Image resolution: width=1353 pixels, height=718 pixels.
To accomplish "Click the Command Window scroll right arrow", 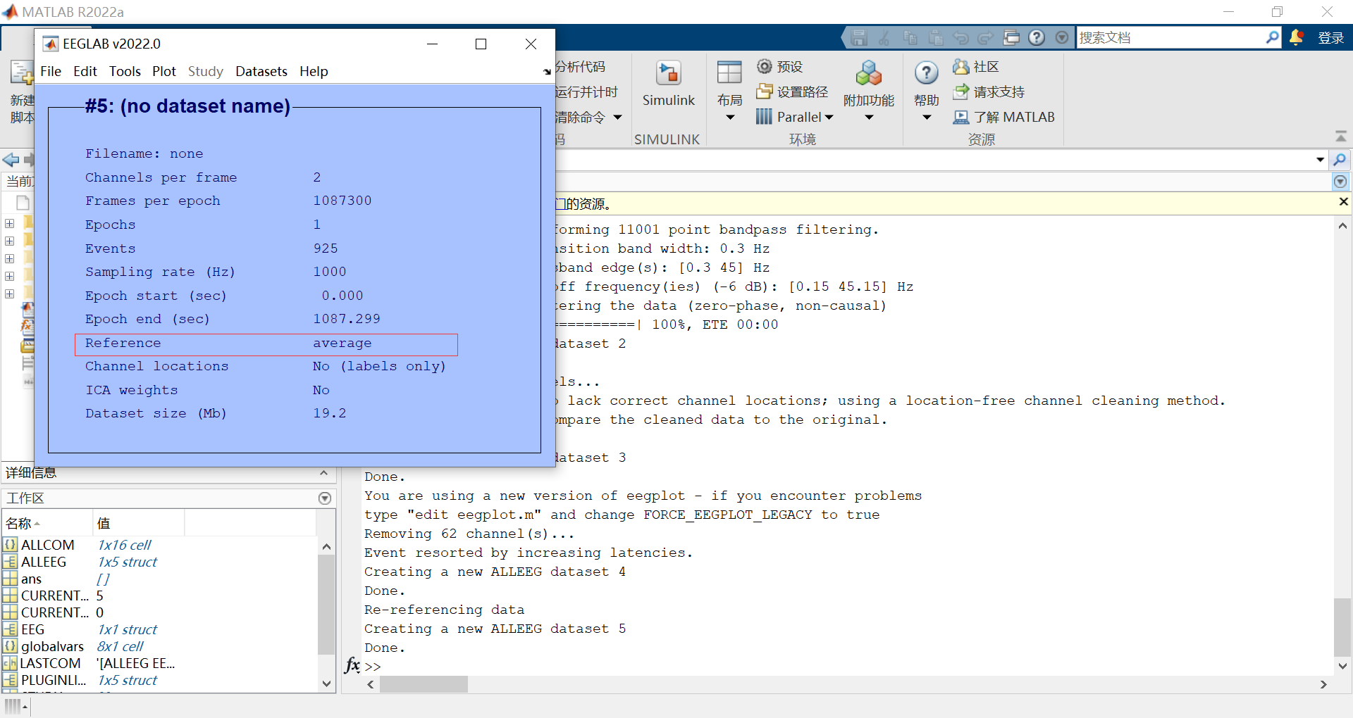I will (1323, 684).
